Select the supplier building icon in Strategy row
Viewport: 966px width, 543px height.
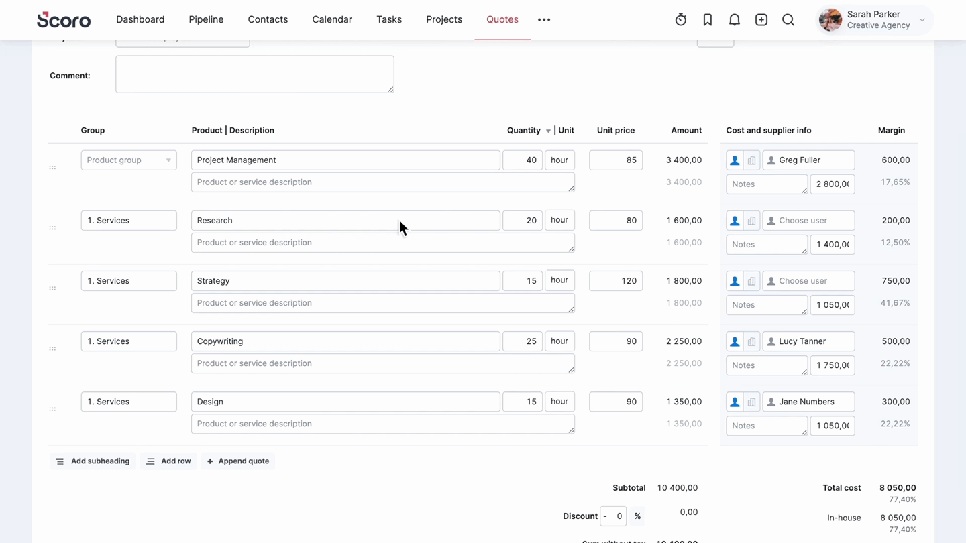point(751,281)
